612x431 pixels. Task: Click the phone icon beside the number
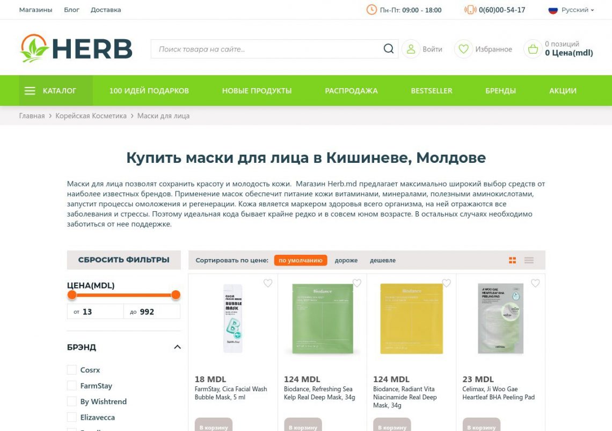(470, 9)
